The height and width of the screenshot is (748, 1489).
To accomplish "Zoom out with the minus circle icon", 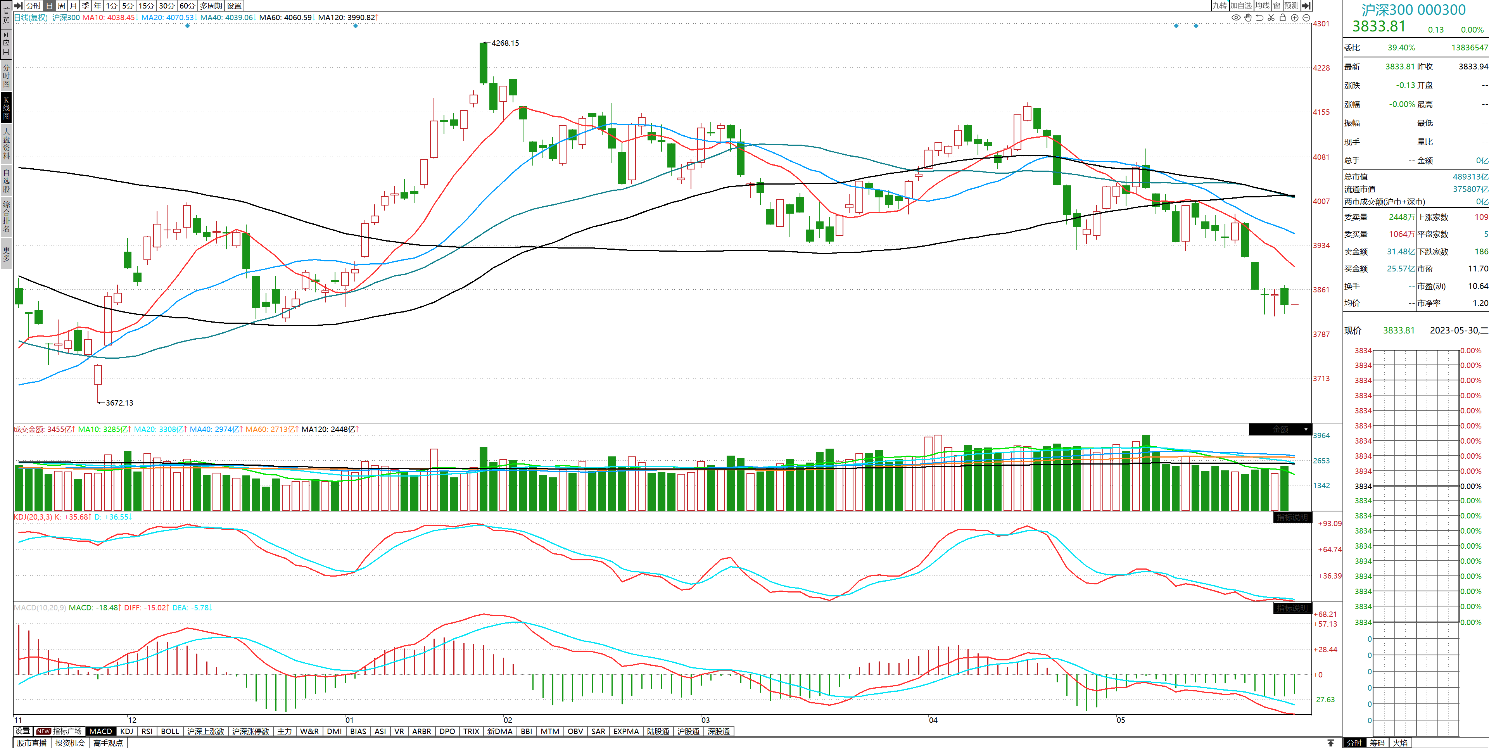I will pos(1306,17).
